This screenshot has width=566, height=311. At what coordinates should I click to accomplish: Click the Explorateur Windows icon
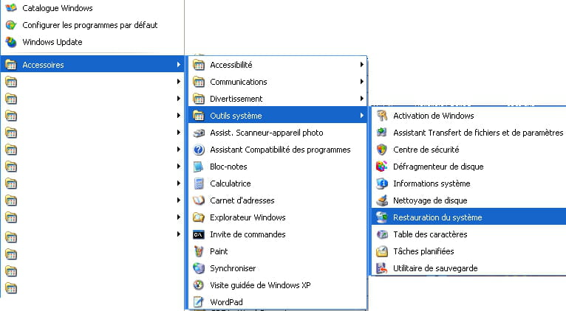click(x=199, y=217)
